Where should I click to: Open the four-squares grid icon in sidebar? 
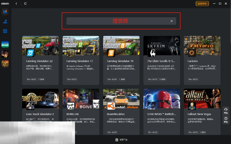[5, 31]
